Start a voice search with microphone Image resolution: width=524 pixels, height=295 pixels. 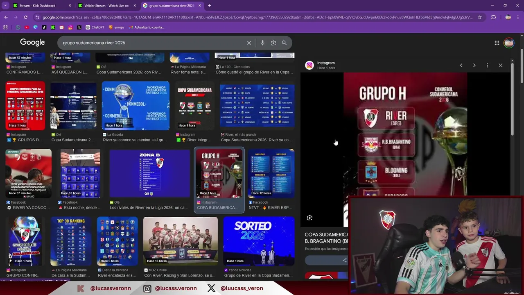262,43
